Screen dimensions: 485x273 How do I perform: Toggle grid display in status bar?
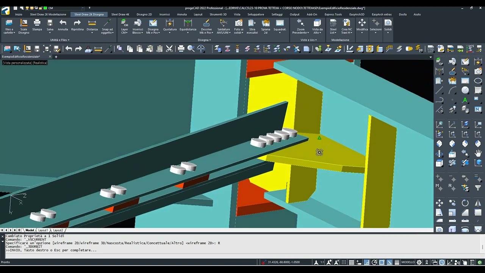click(x=351, y=262)
